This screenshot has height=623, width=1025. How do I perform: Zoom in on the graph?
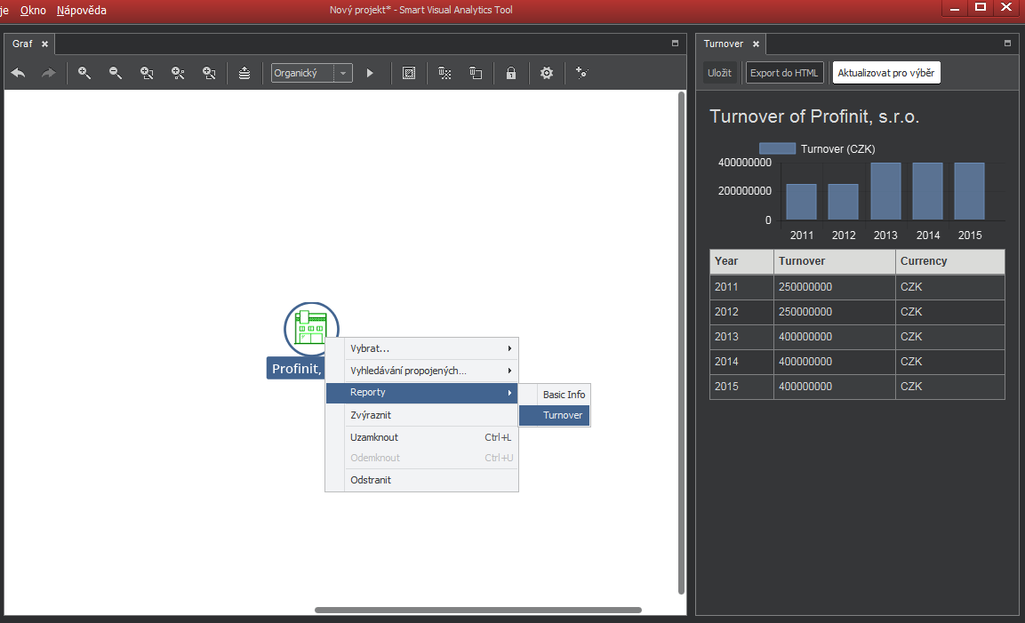coord(84,73)
